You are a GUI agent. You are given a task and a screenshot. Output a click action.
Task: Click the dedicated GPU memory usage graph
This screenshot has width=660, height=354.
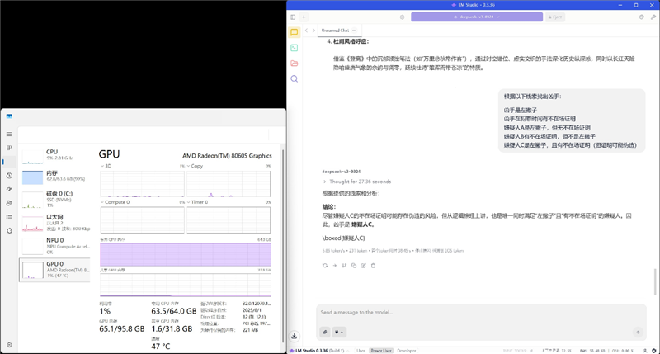(x=186, y=254)
